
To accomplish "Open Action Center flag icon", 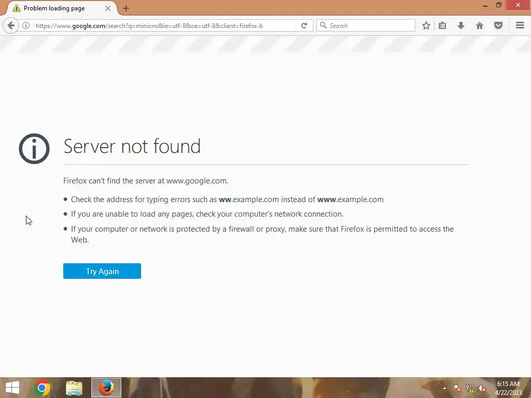I will coord(457,388).
